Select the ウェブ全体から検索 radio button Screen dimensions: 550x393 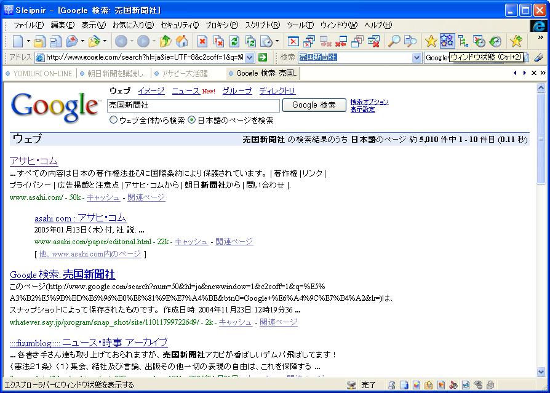tap(113, 120)
